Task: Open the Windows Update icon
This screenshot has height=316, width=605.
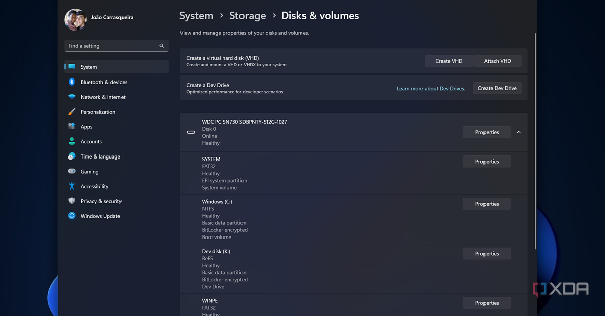Action: 72,216
